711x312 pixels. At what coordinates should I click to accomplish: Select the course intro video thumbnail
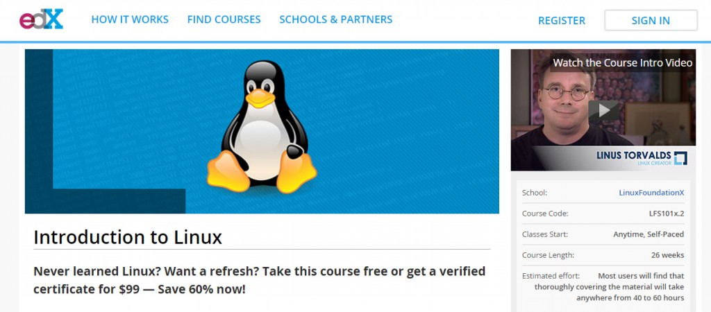click(603, 110)
